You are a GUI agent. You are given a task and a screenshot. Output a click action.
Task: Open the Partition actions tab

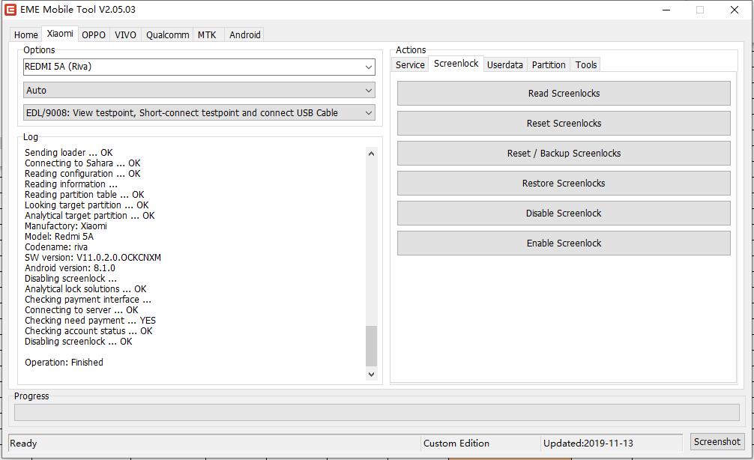pyautogui.click(x=548, y=65)
